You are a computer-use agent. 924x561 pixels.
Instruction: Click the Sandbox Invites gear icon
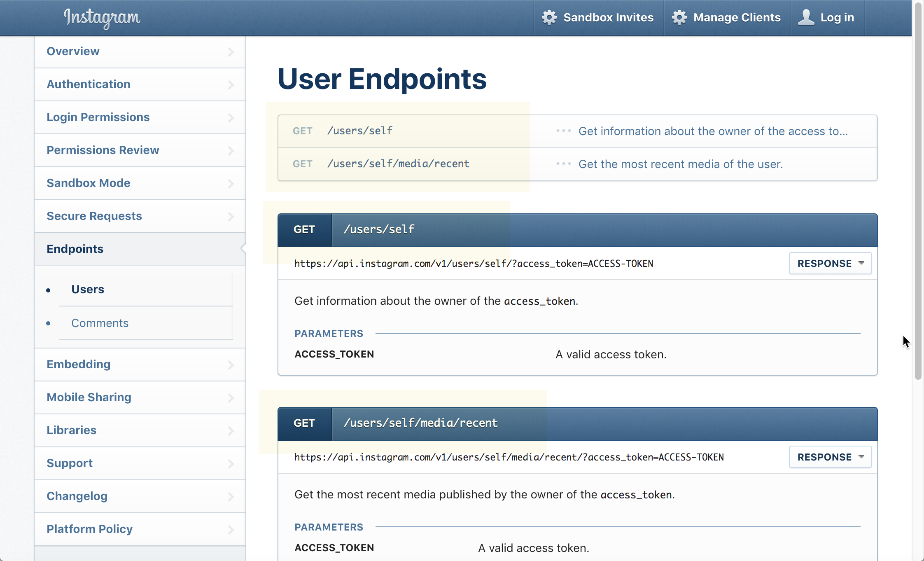[549, 17]
